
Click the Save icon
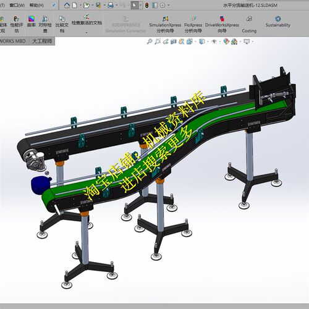click(98, 6)
